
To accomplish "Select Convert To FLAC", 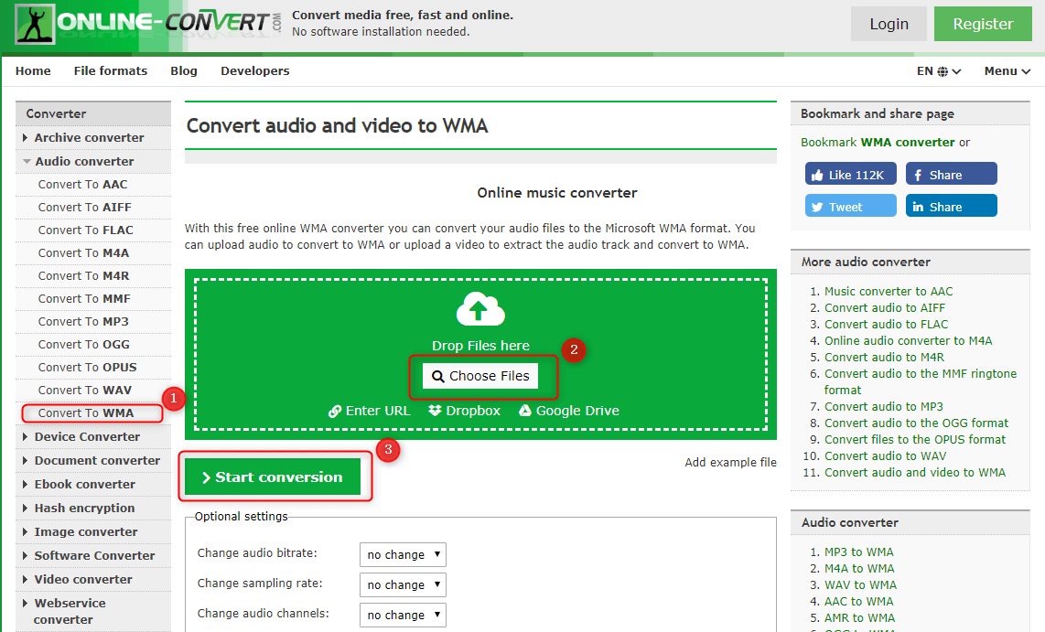I will click(86, 230).
